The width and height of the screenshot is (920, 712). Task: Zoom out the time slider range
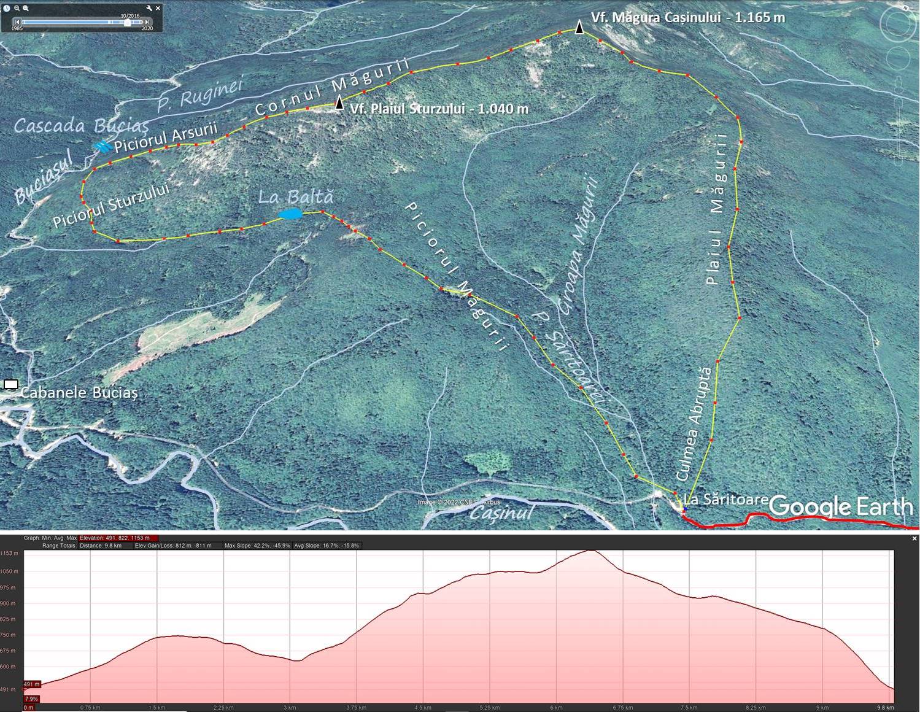17,8
